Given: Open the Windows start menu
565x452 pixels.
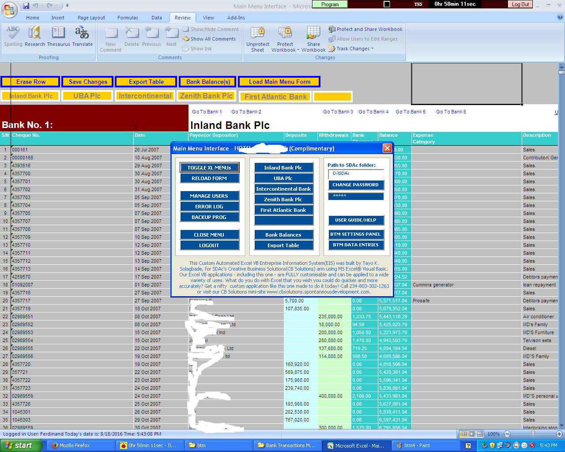Looking at the screenshot, I should point(21,445).
